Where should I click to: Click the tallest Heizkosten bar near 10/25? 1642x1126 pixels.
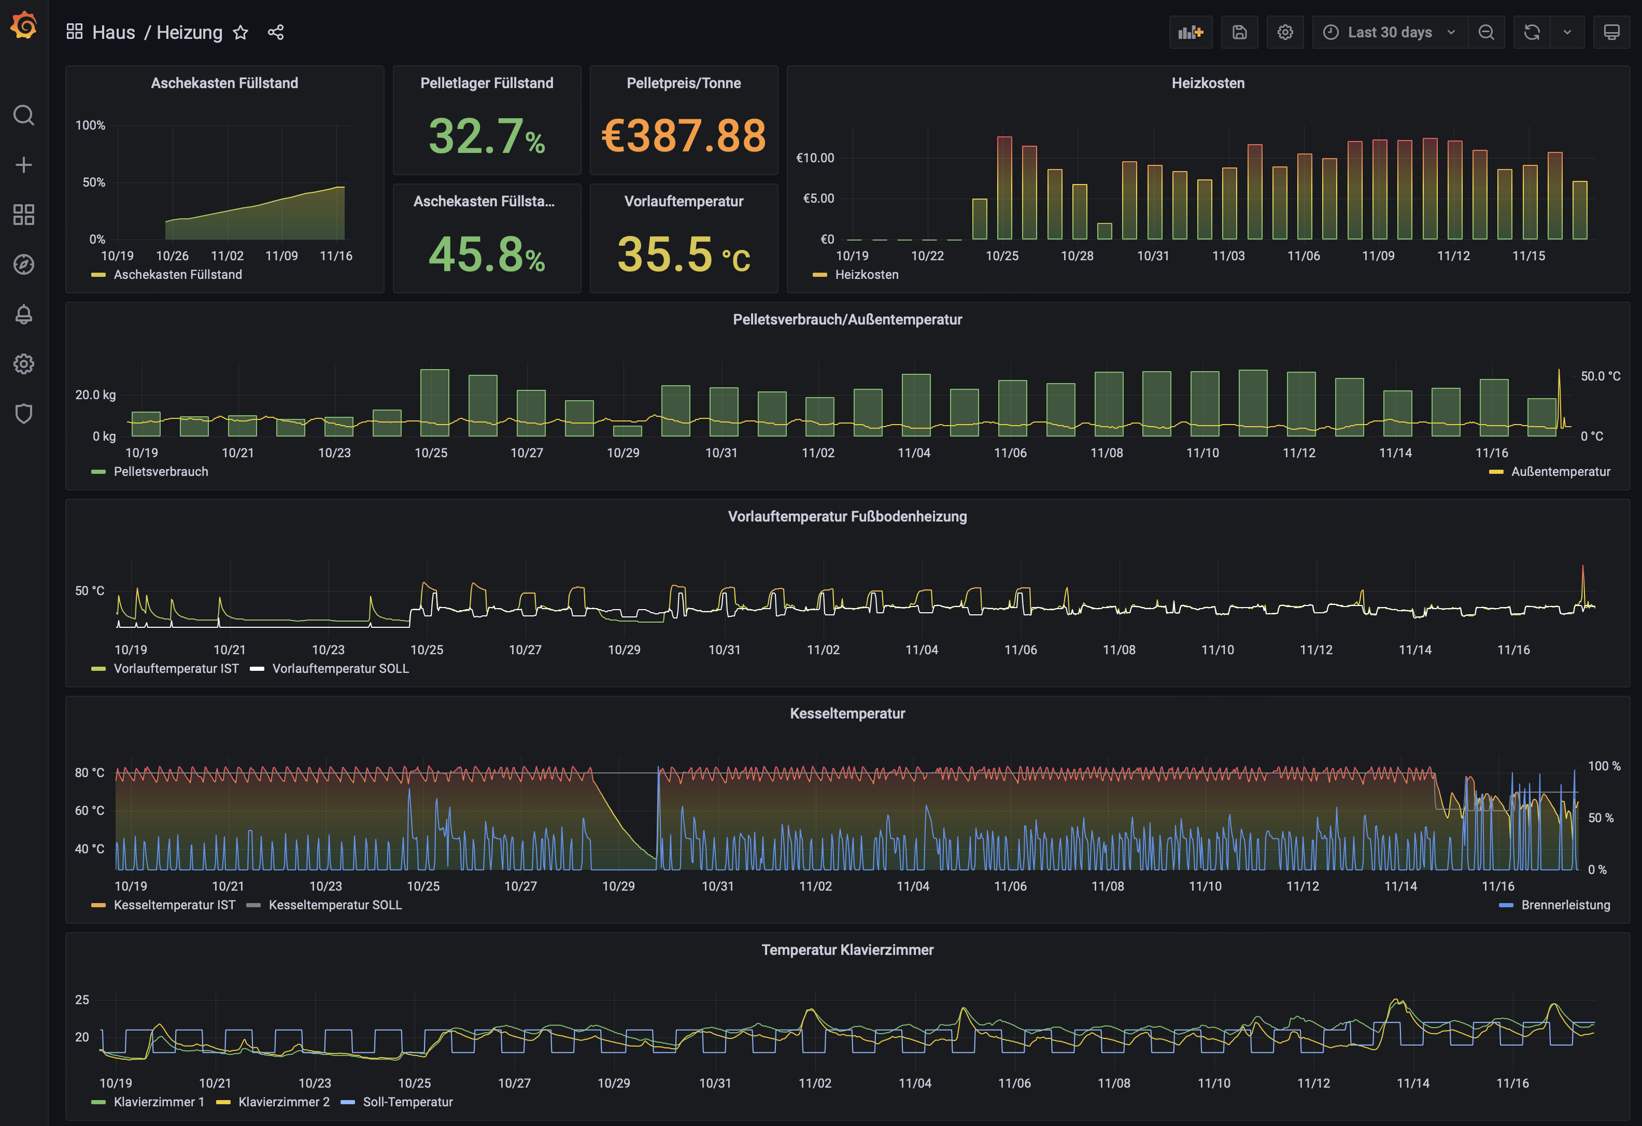tap(1004, 187)
